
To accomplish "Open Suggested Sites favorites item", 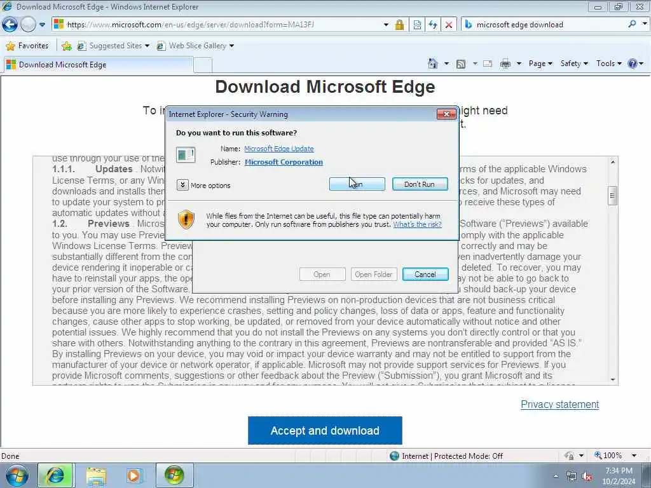I will [113, 46].
